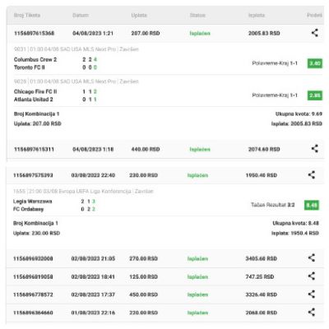329x329 pixels.
Task: Sort by the Datum column header
Action: [x=81, y=16]
